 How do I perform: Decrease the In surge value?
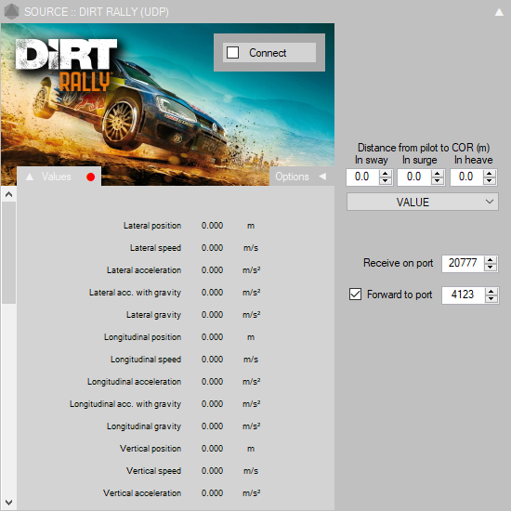coord(438,181)
